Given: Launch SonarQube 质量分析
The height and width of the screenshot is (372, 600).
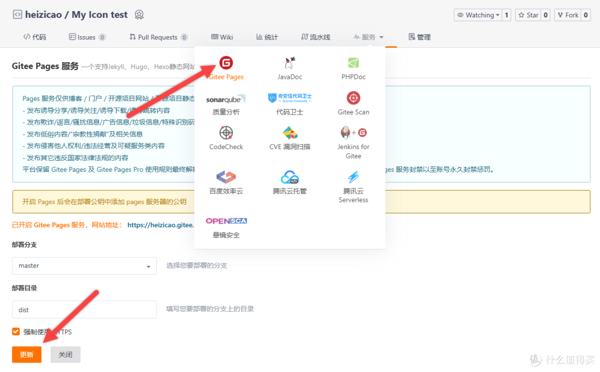Looking at the screenshot, I should pyautogui.click(x=226, y=103).
